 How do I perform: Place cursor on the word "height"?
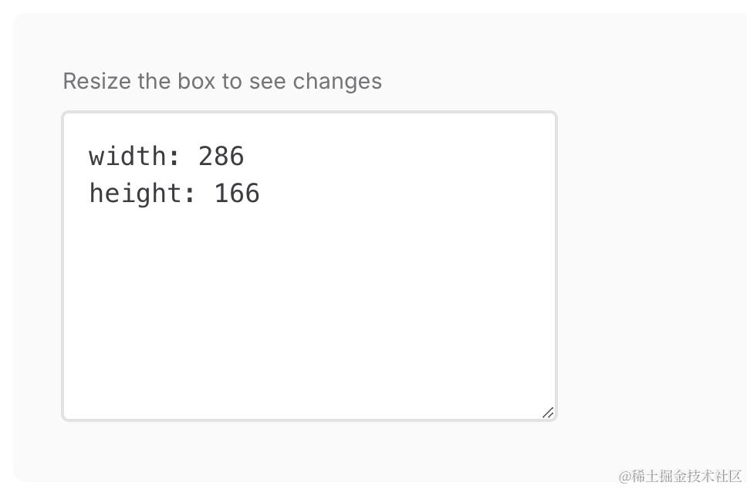pos(135,193)
